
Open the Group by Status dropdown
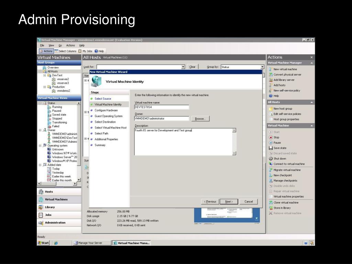[262, 67]
